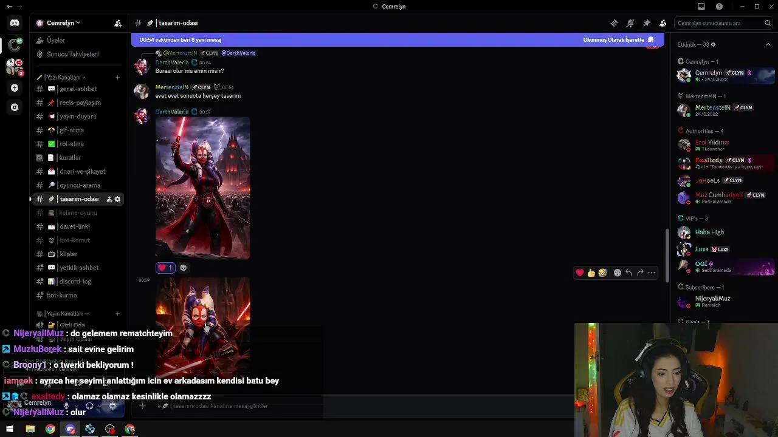Click the chat area vertical scrollbar
This screenshot has width=778, height=437.
click(667, 255)
